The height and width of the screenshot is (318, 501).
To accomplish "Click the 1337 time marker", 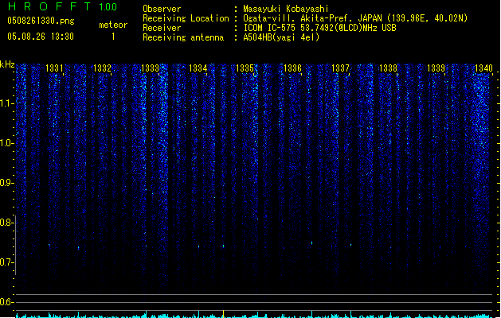I will [x=340, y=68].
